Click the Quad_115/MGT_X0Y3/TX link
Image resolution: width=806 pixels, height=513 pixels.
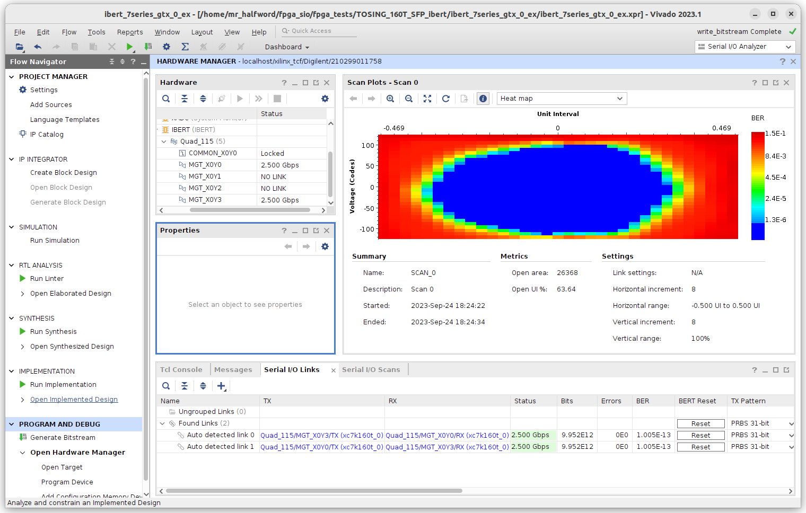pos(321,436)
